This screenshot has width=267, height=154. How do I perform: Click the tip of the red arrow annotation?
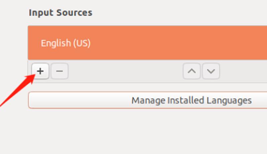pos(35,75)
